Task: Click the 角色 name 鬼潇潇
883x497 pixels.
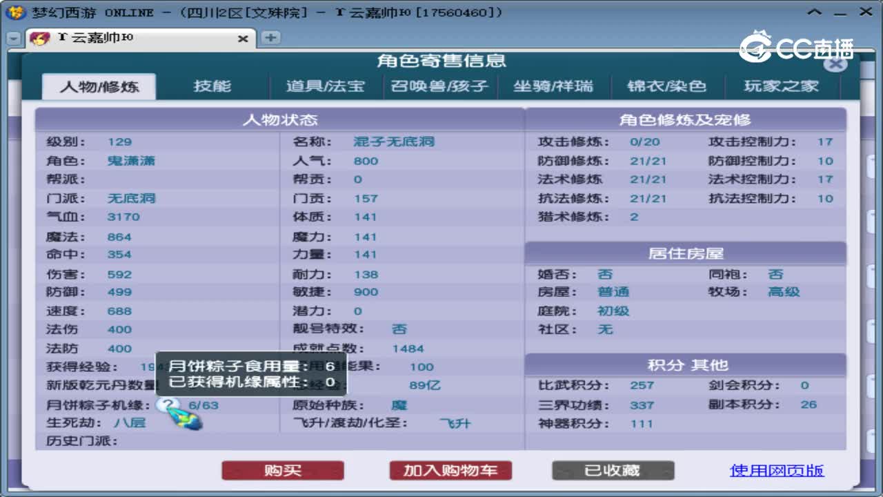Action: (x=131, y=161)
